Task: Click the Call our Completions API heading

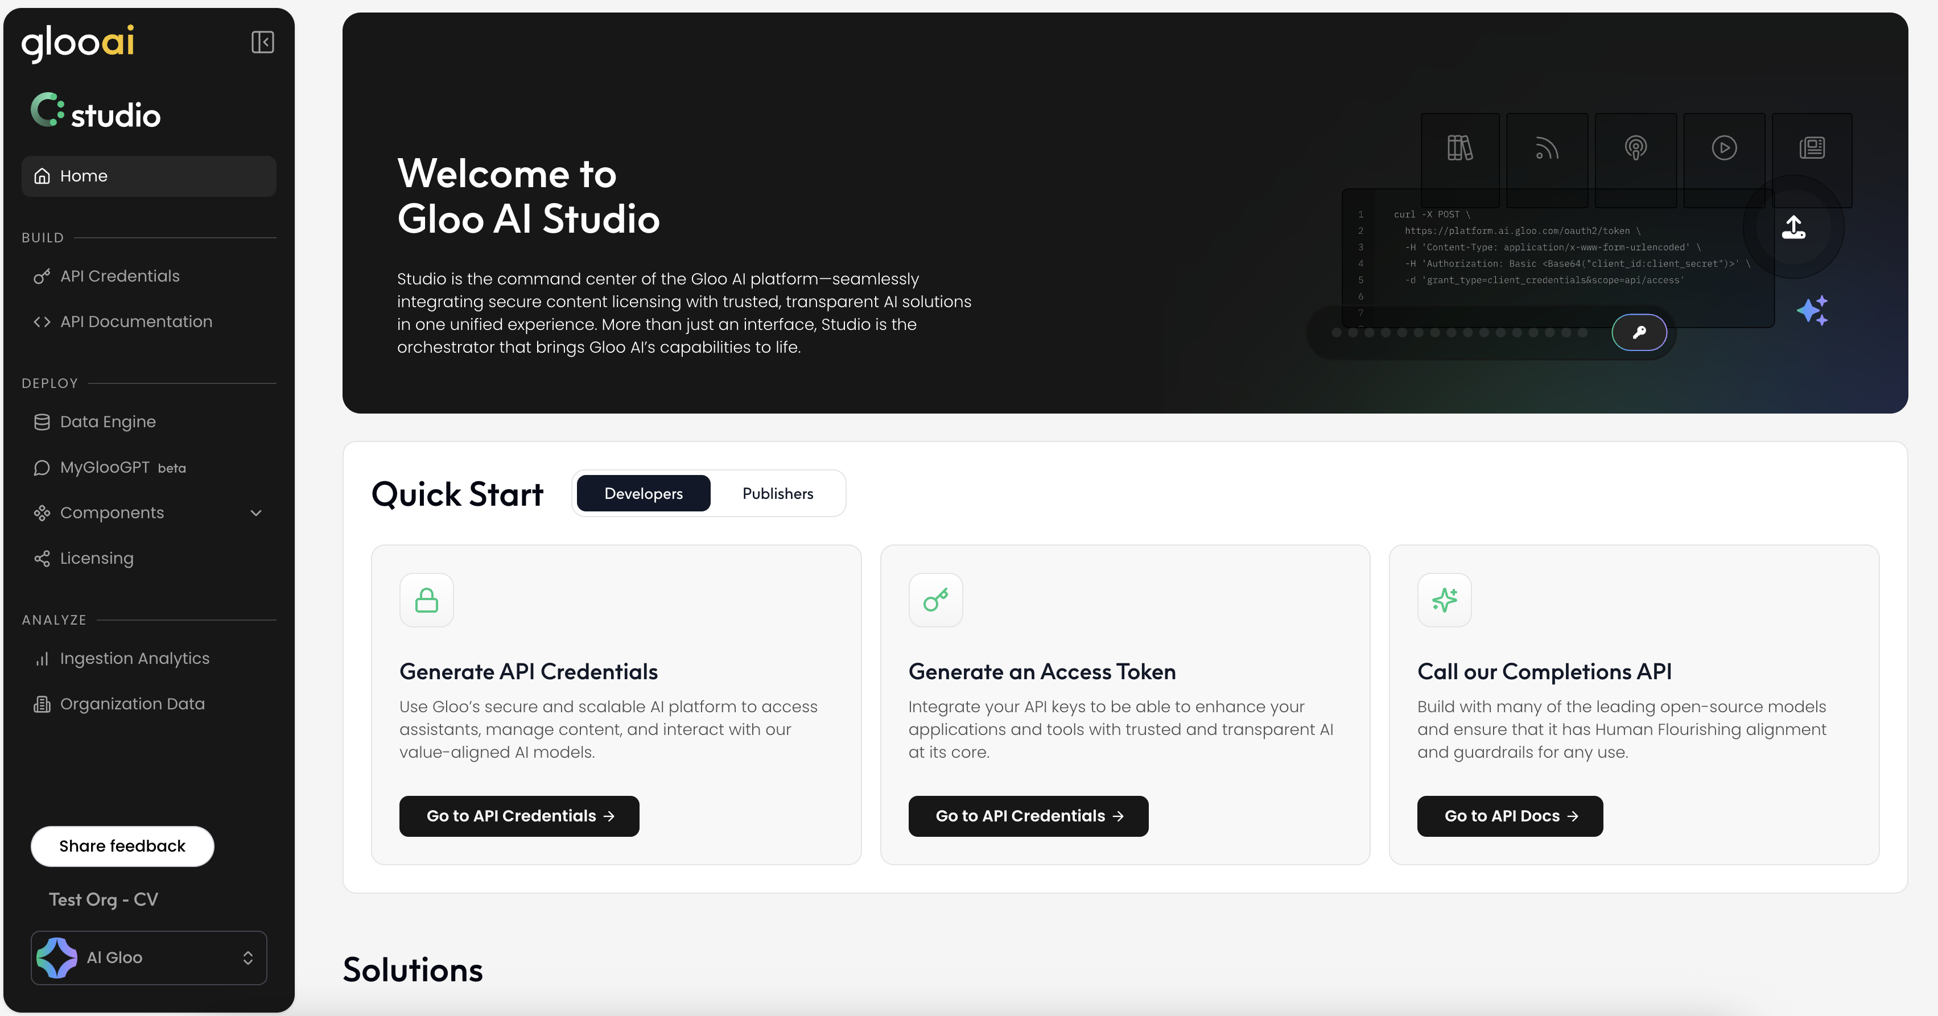Action: point(1544,672)
